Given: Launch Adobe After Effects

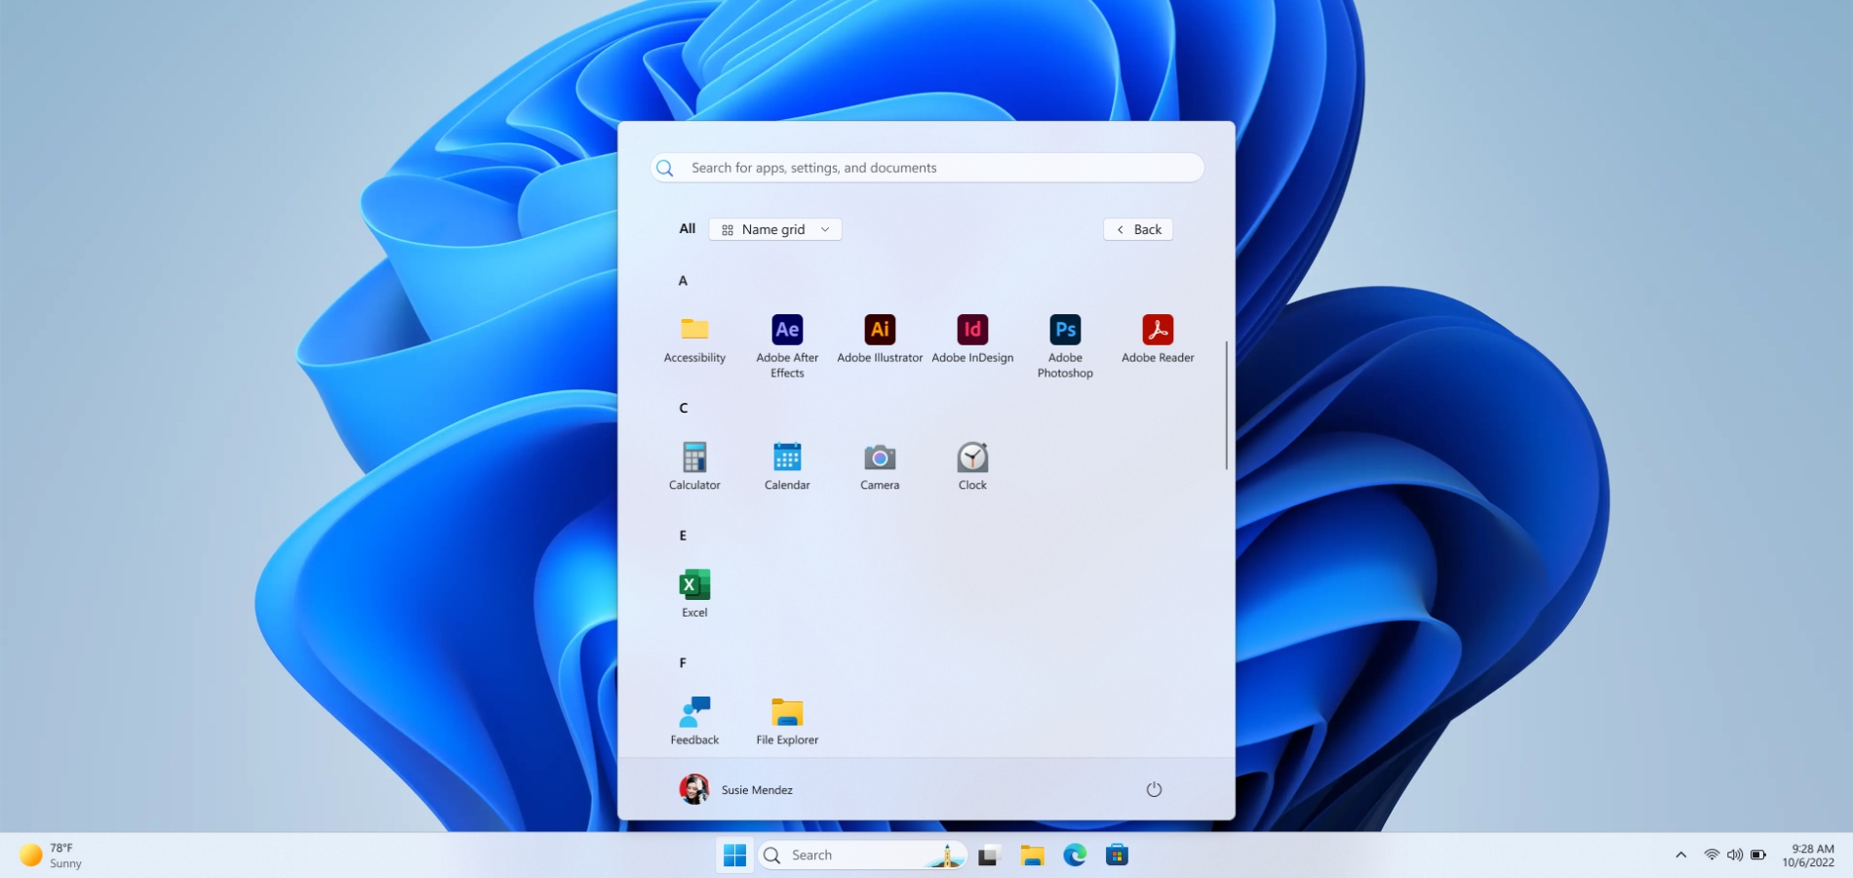Looking at the screenshot, I should [787, 345].
